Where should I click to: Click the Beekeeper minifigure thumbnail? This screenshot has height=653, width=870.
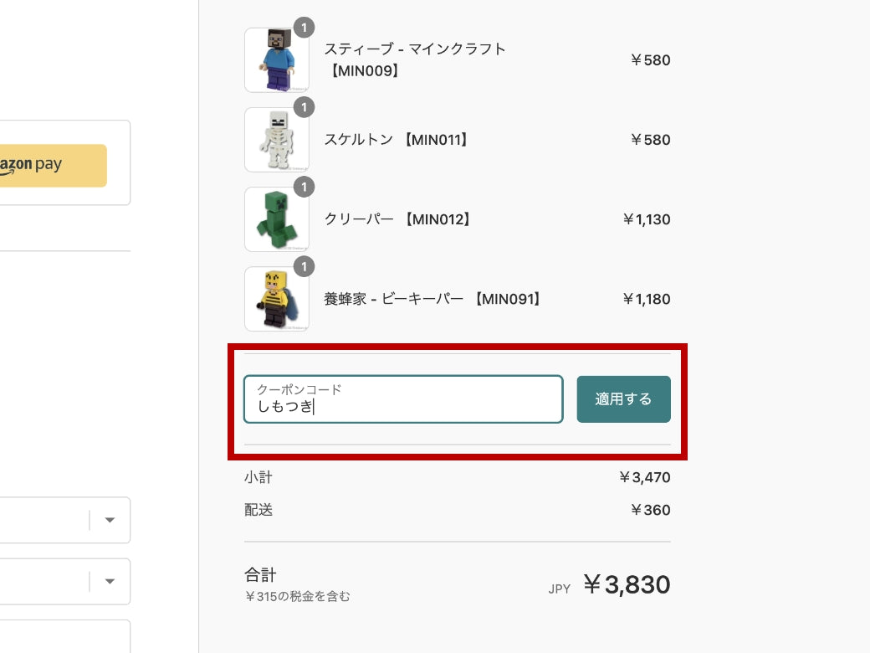tap(276, 299)
